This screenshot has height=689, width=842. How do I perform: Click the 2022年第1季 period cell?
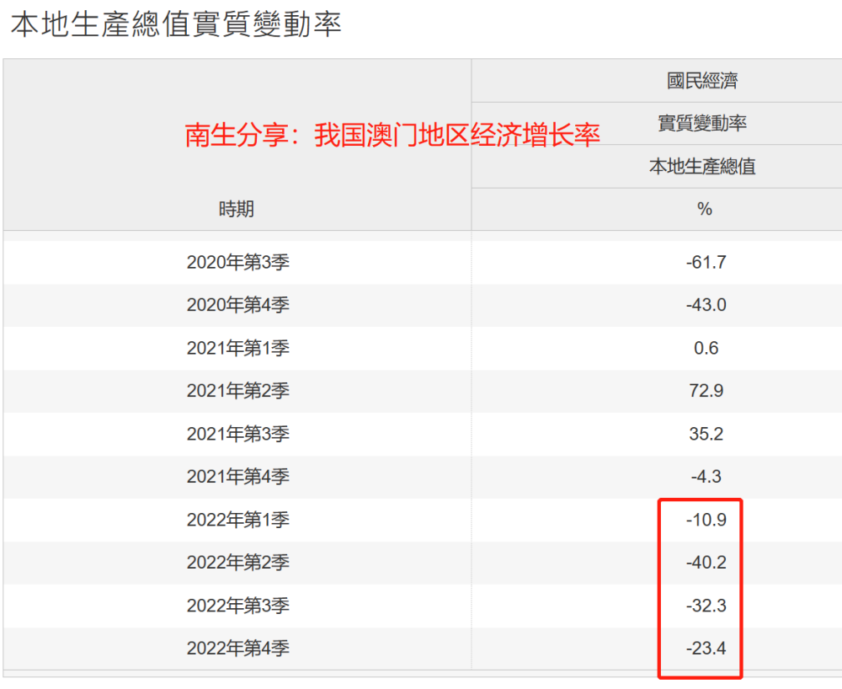238,520
